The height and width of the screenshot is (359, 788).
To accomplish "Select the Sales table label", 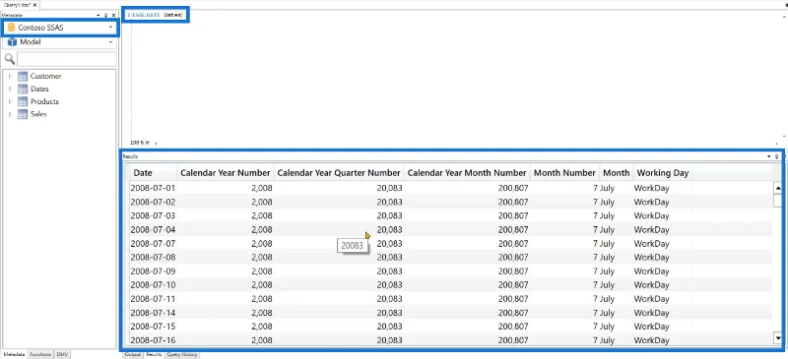I will [x=38, y=114].
